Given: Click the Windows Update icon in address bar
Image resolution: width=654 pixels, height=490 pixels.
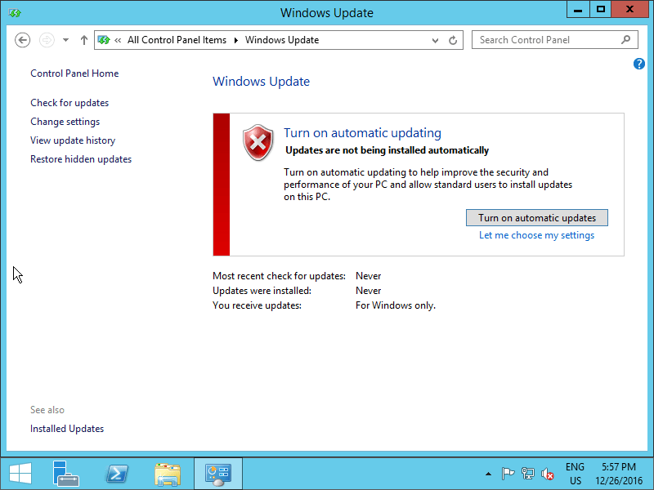Looking at the screenshot, I should [x=104, y=39].
